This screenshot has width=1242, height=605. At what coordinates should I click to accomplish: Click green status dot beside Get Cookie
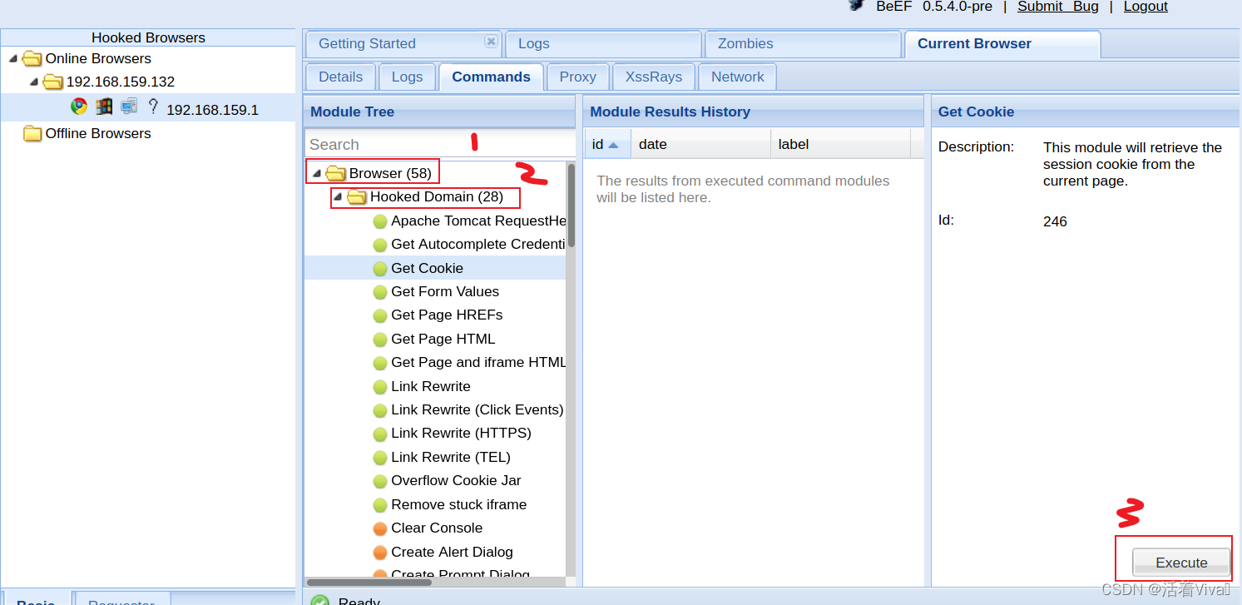click(380, 268)
